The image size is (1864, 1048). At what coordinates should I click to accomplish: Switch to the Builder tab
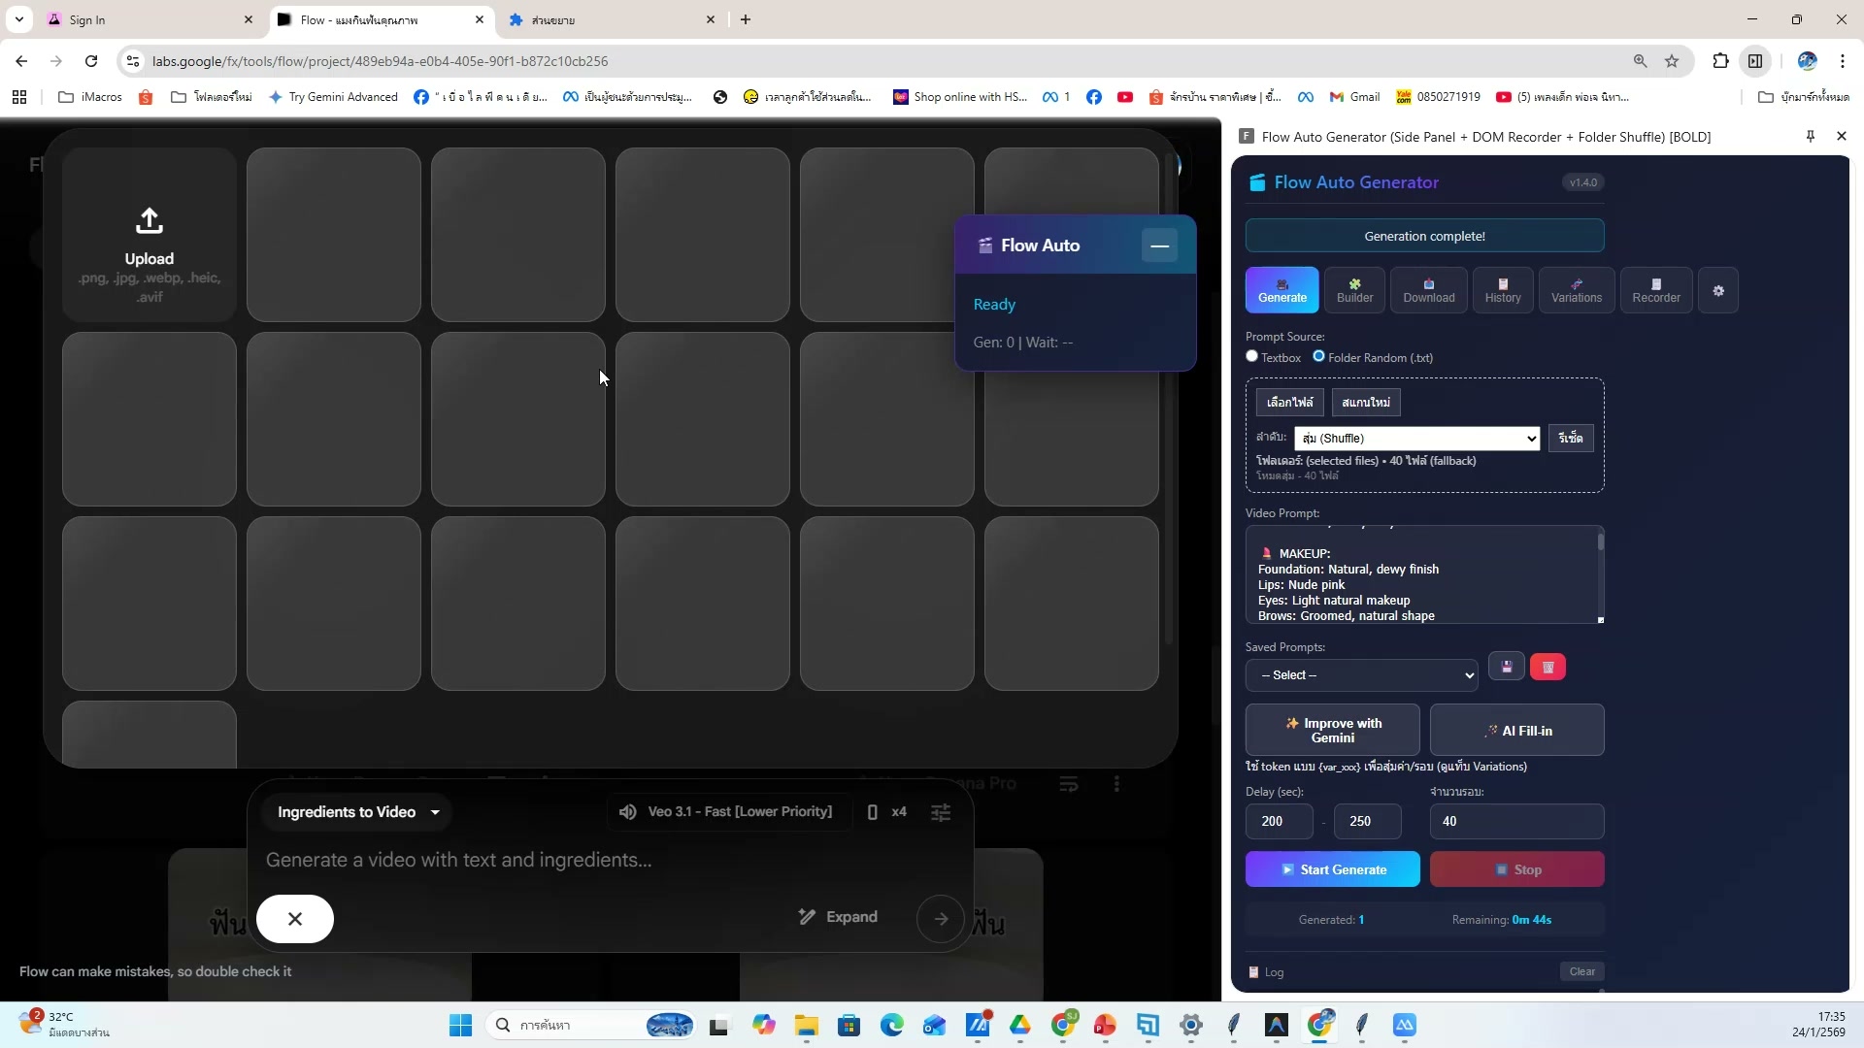point(1354,291)
